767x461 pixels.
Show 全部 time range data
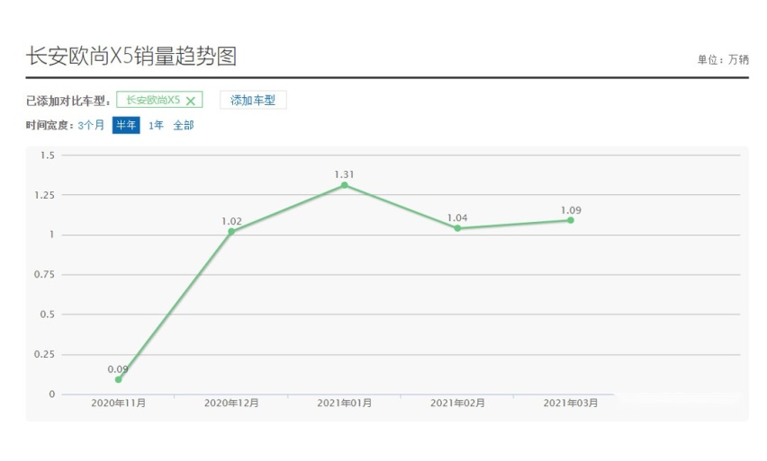[184, 125]
